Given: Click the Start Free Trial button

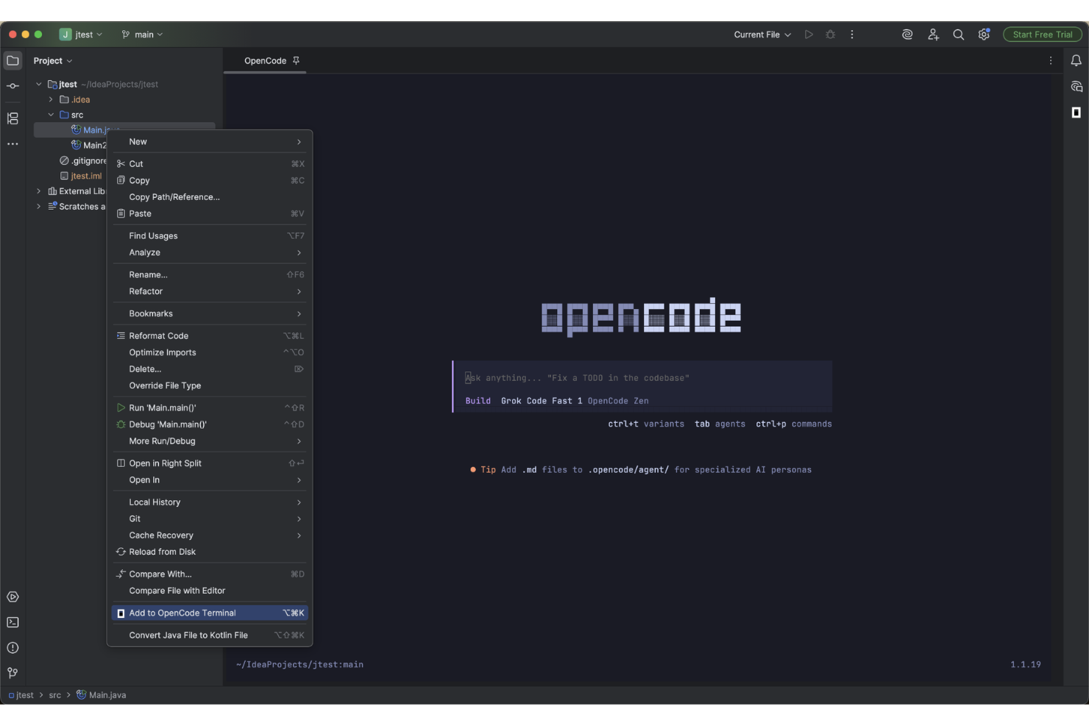Looking at the screenshot, I should pos(1043,35).
